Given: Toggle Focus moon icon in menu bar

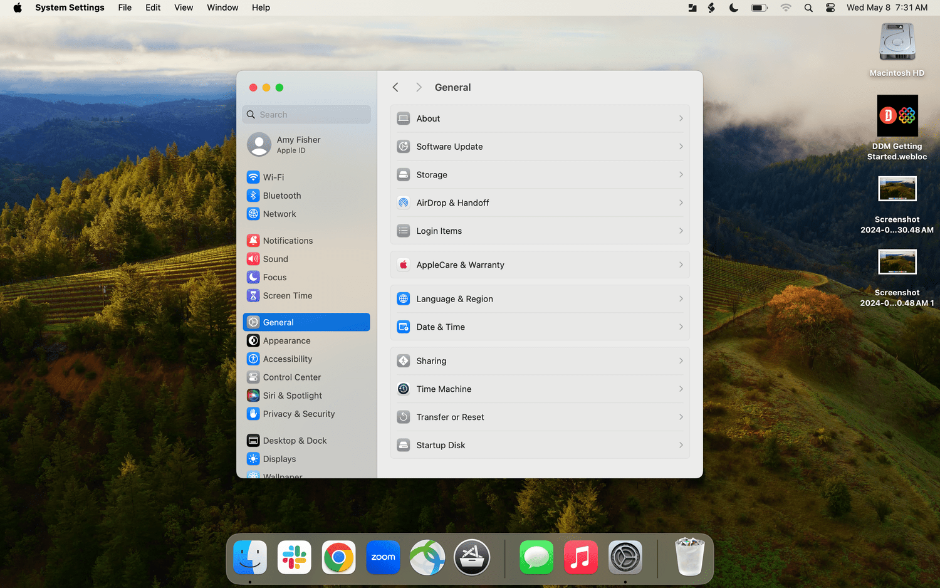Looking at the screenshot, I should pos(734,8).
